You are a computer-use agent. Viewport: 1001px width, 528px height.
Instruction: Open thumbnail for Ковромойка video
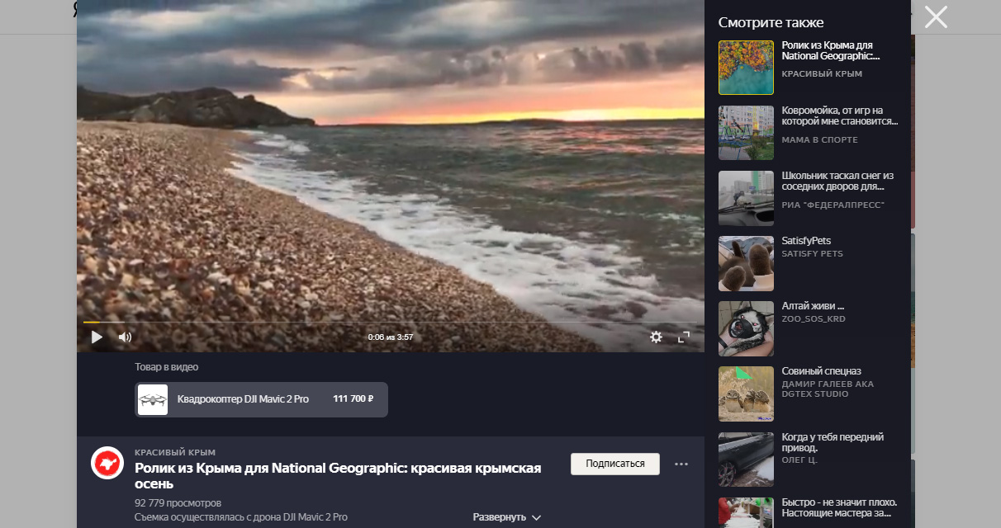(746, 133)
